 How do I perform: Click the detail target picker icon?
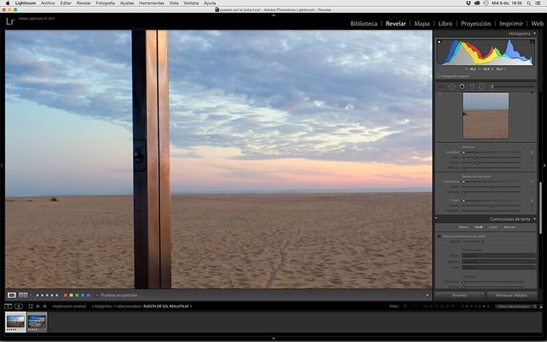coord(439,94)
